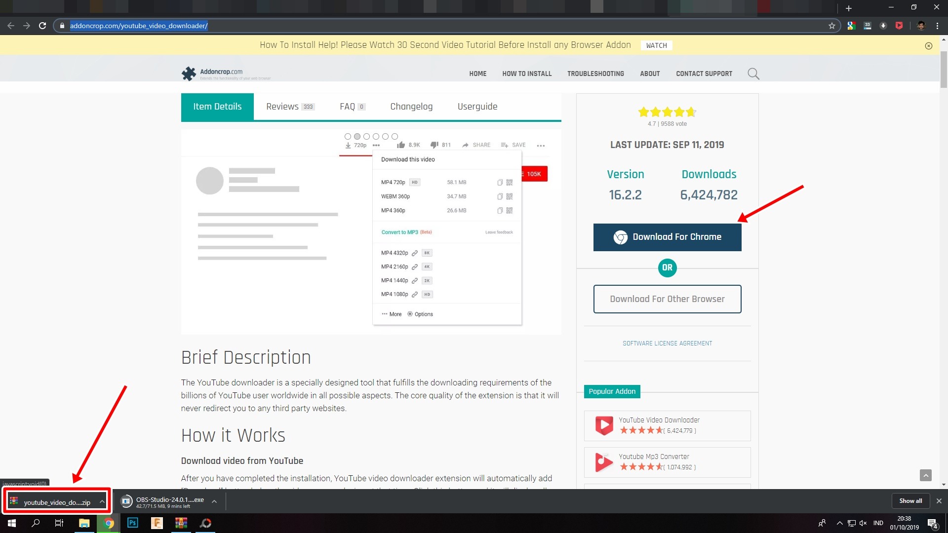Reload the page with refresh icon

[x=42, y=26]
